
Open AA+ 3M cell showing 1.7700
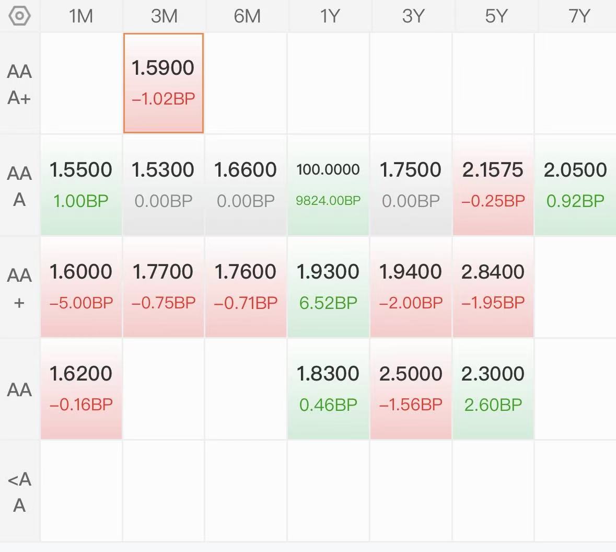164,286
